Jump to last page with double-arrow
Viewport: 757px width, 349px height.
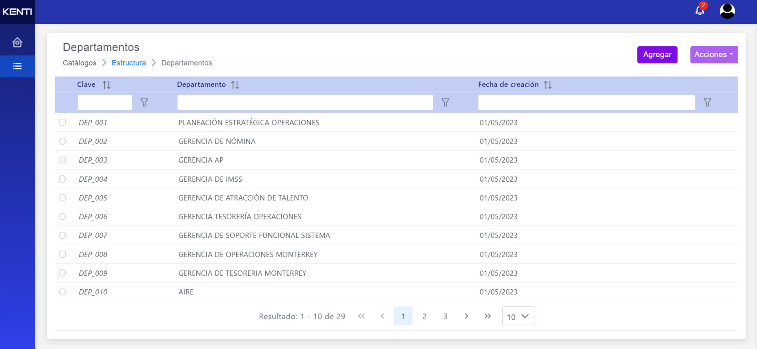point(487,316)
